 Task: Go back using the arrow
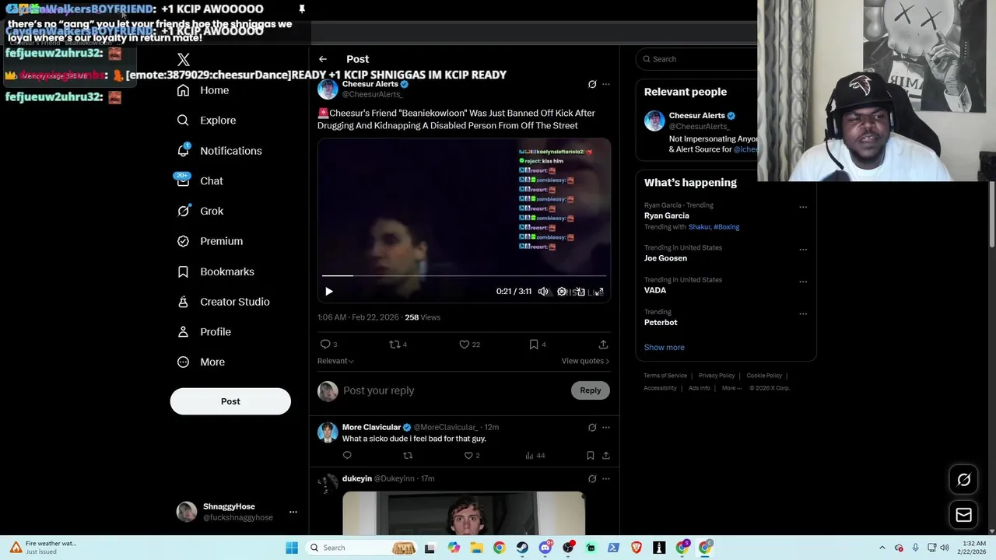(x=323, y=59)
